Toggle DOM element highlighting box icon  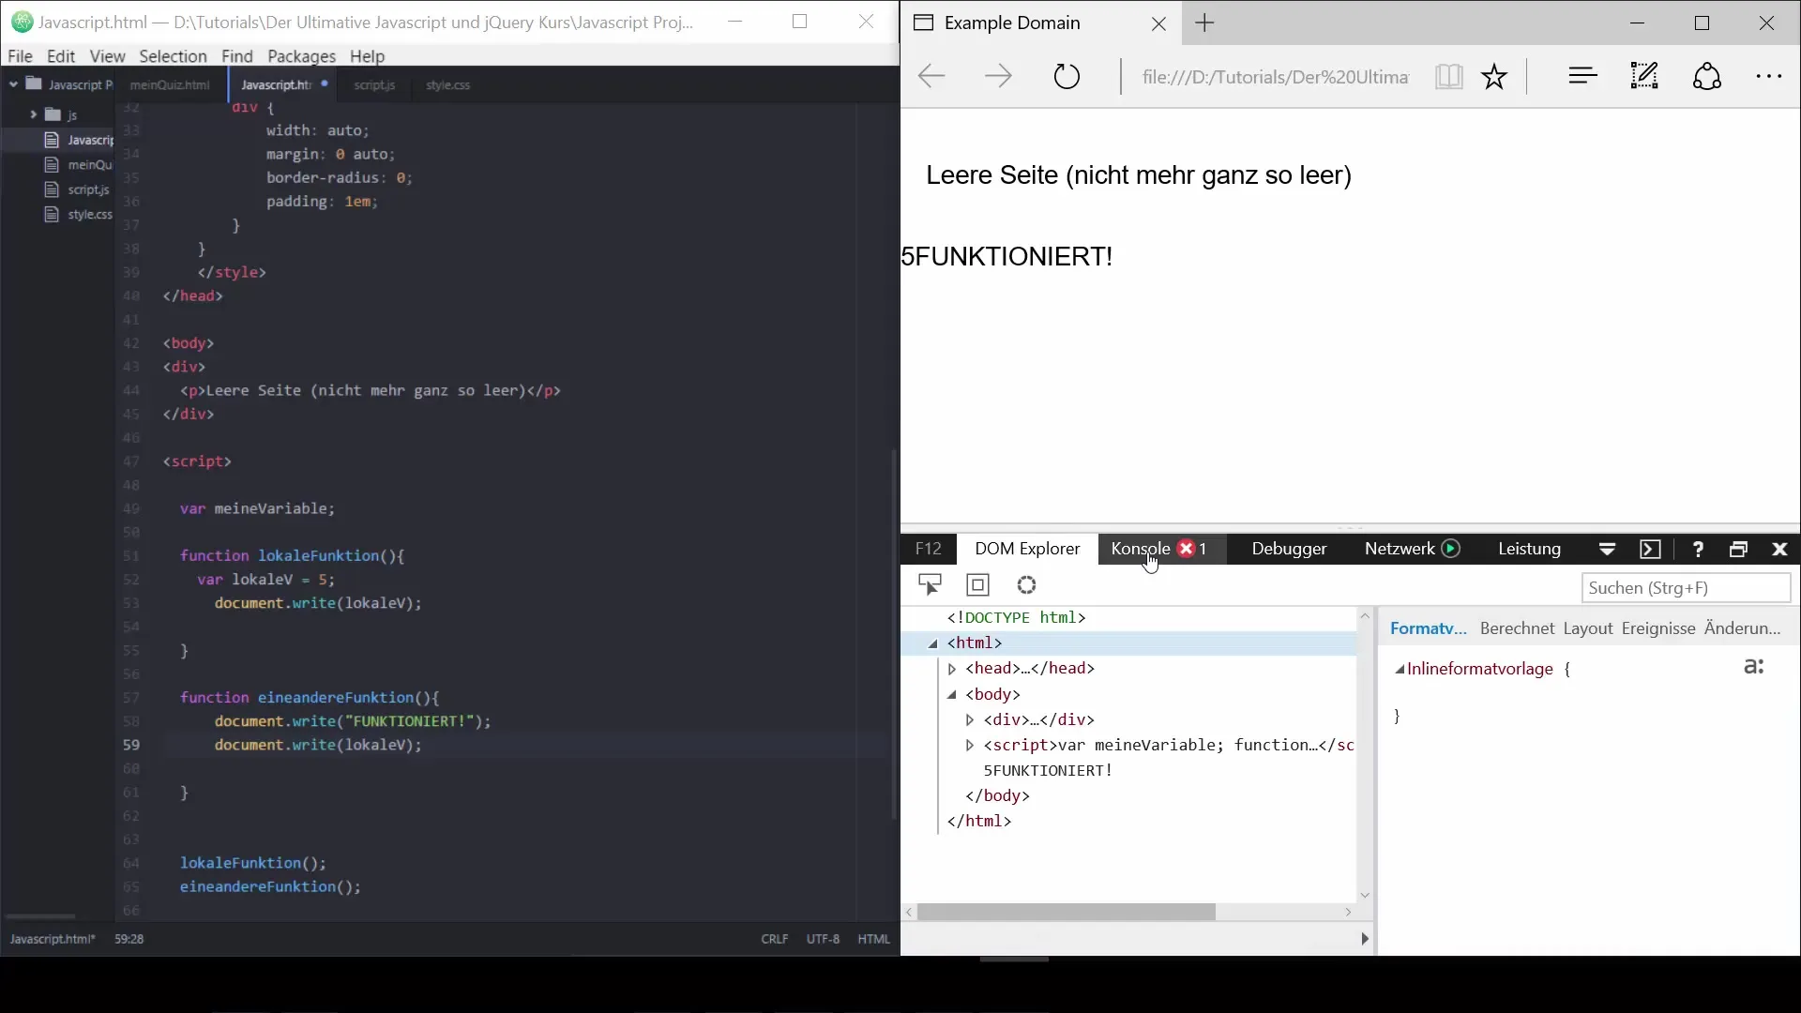tap(978, 585)
